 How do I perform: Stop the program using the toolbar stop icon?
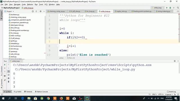[x=174, y=8]
